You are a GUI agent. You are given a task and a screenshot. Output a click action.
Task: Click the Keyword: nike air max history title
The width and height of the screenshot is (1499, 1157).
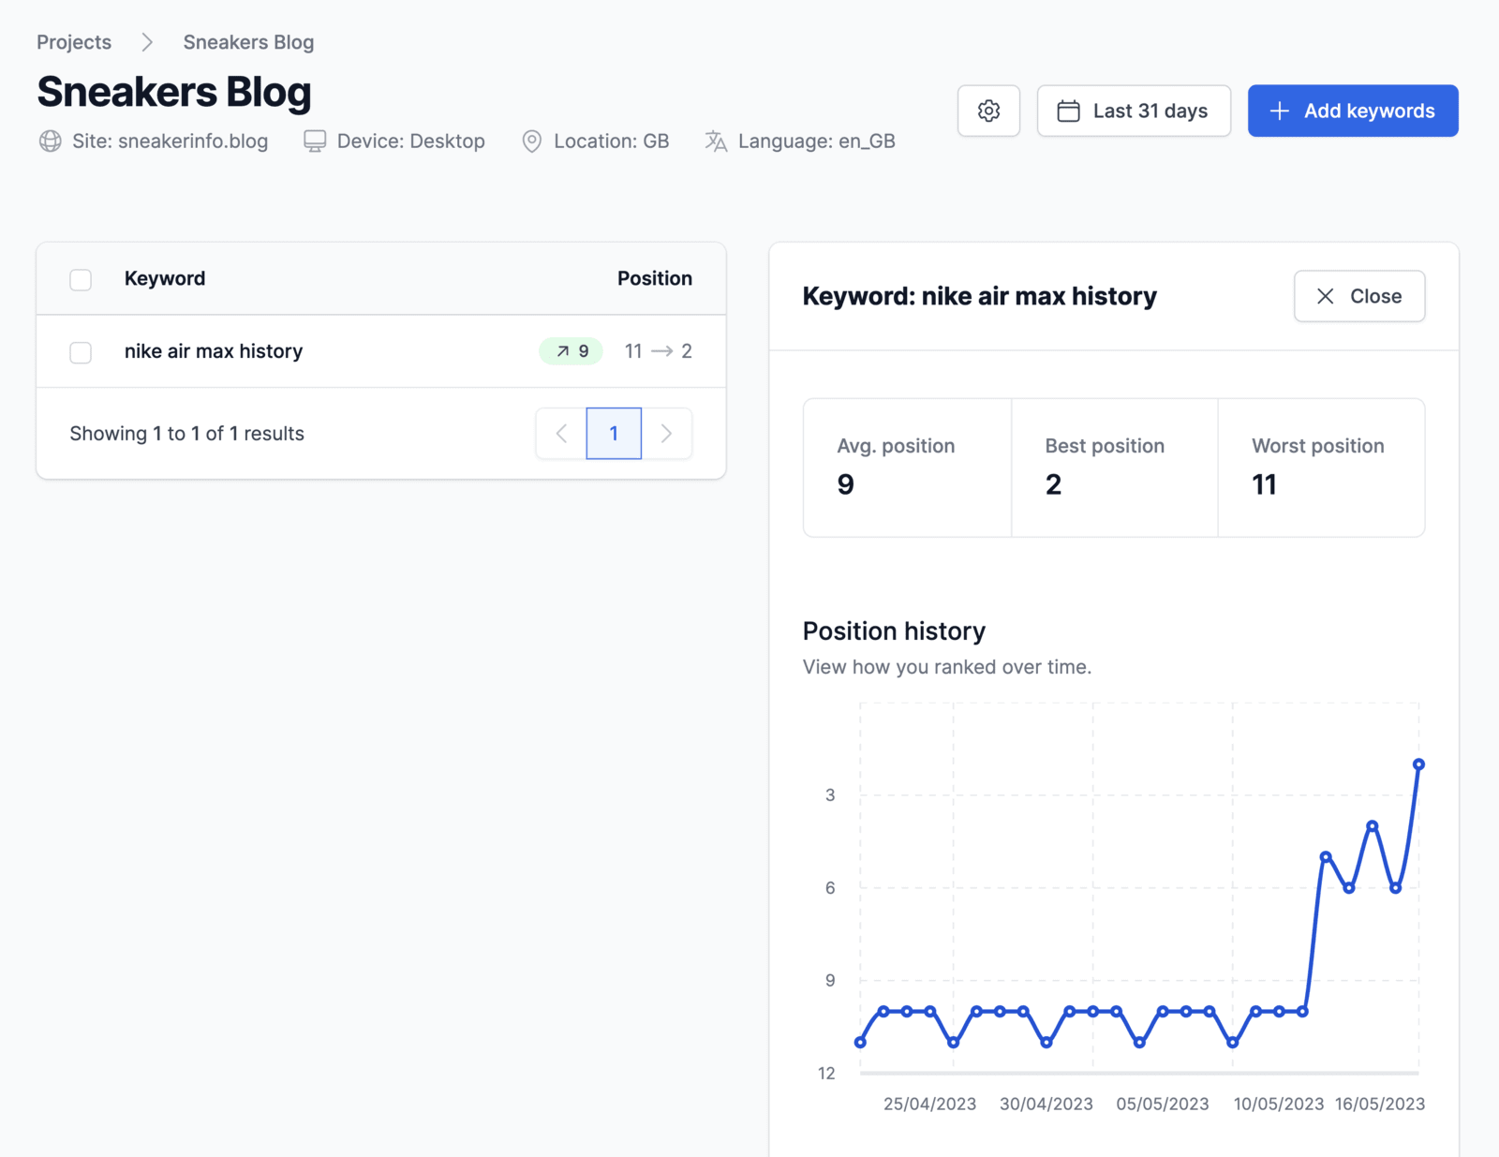(979, 296)
